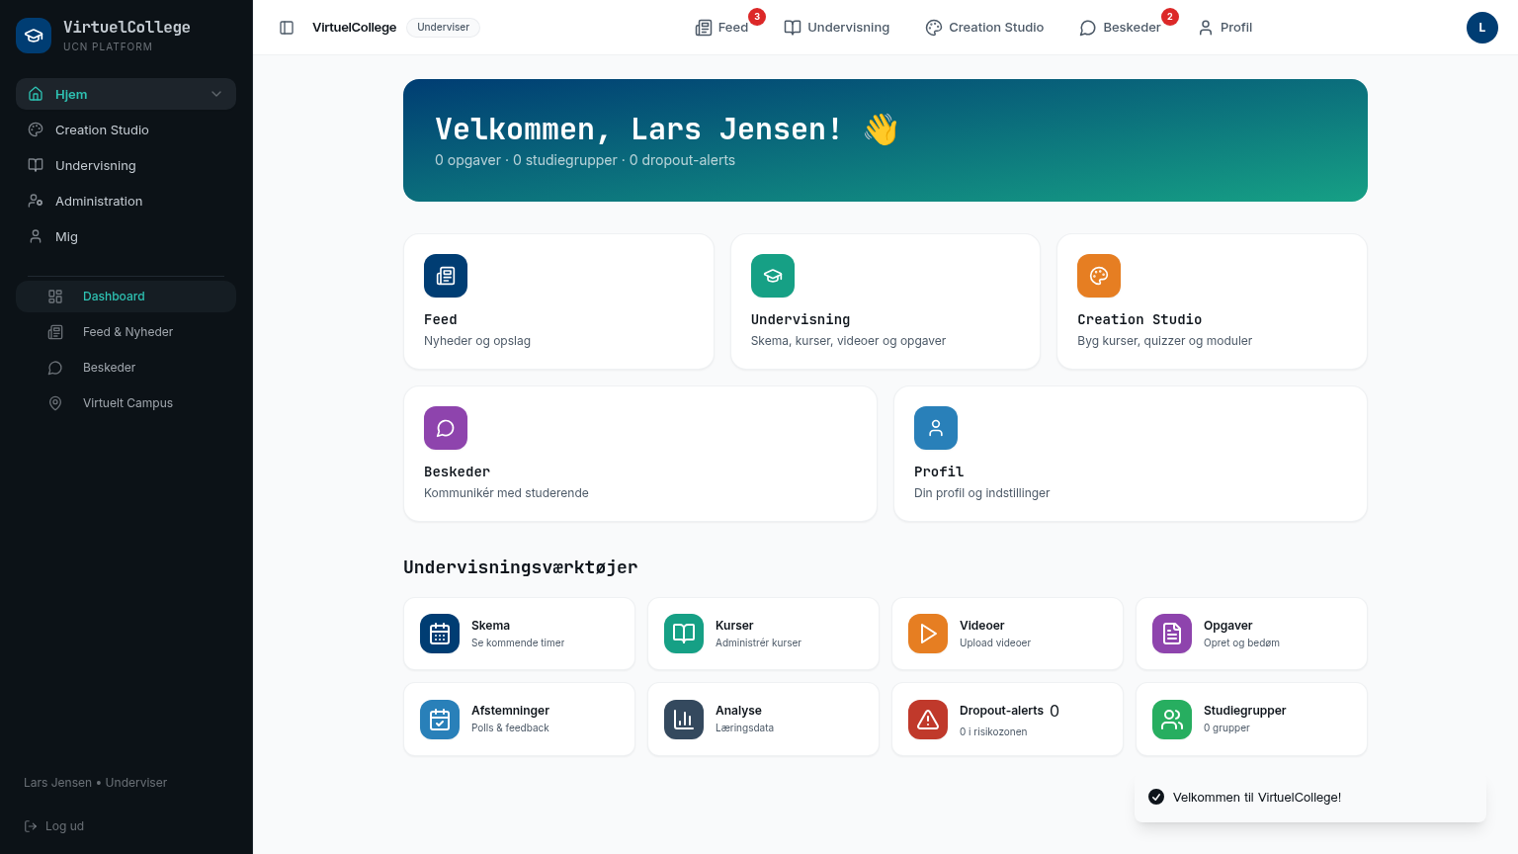1518x854 pixels.
Task: Expand the Hjem chevron in sidebar
Action: [216, 94]
